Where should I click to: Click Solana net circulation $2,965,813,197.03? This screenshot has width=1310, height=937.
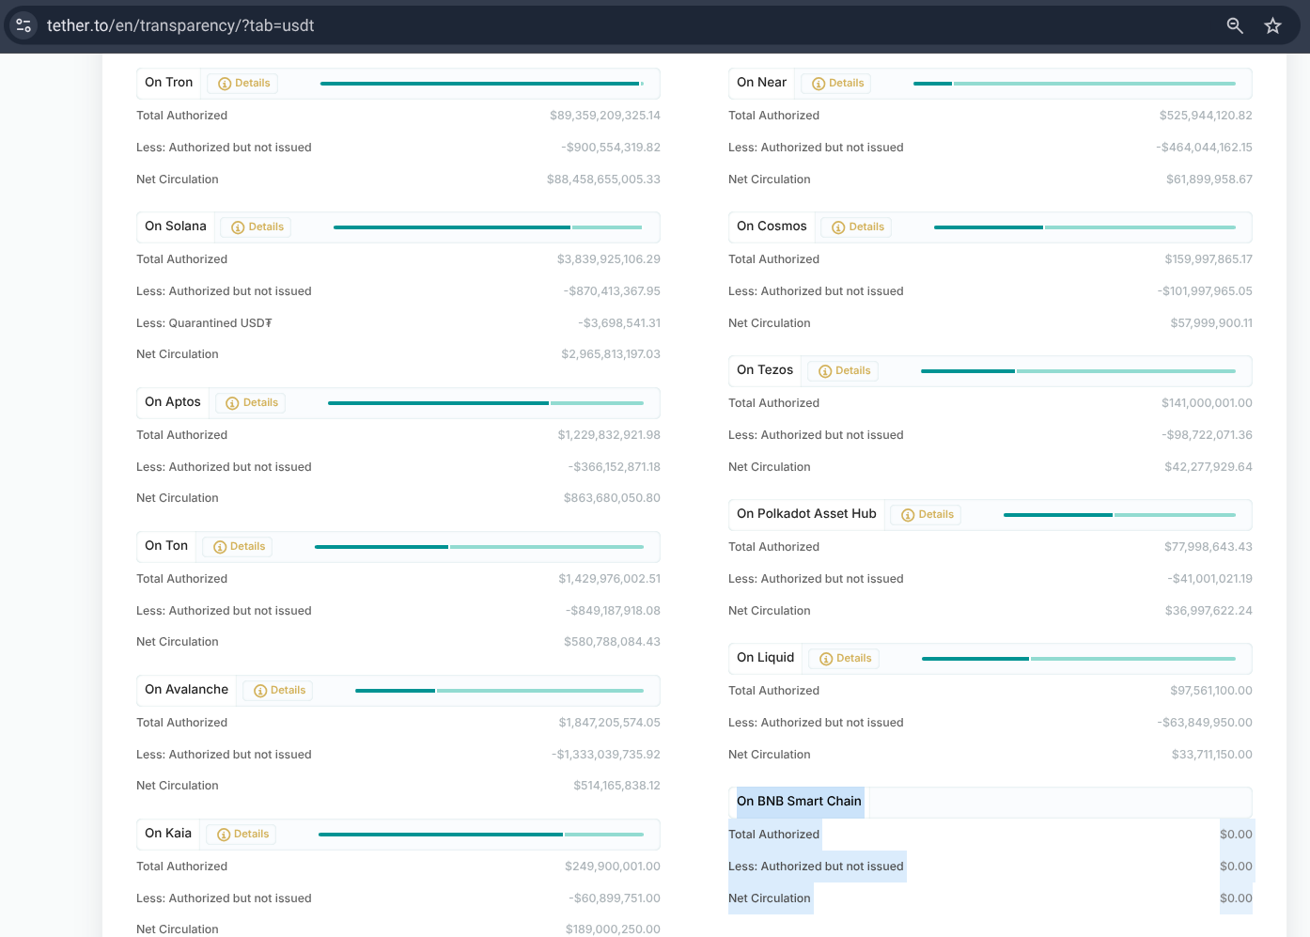click(611, 354)
